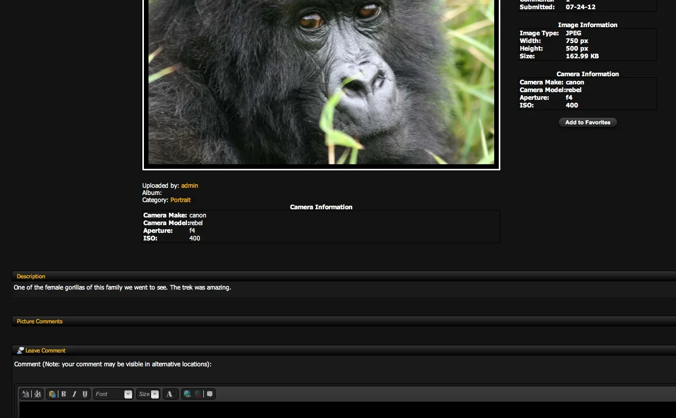Click the Leave Comment header icon
The width and height of the screenshot is (676, 418).
tap(20, 350)
